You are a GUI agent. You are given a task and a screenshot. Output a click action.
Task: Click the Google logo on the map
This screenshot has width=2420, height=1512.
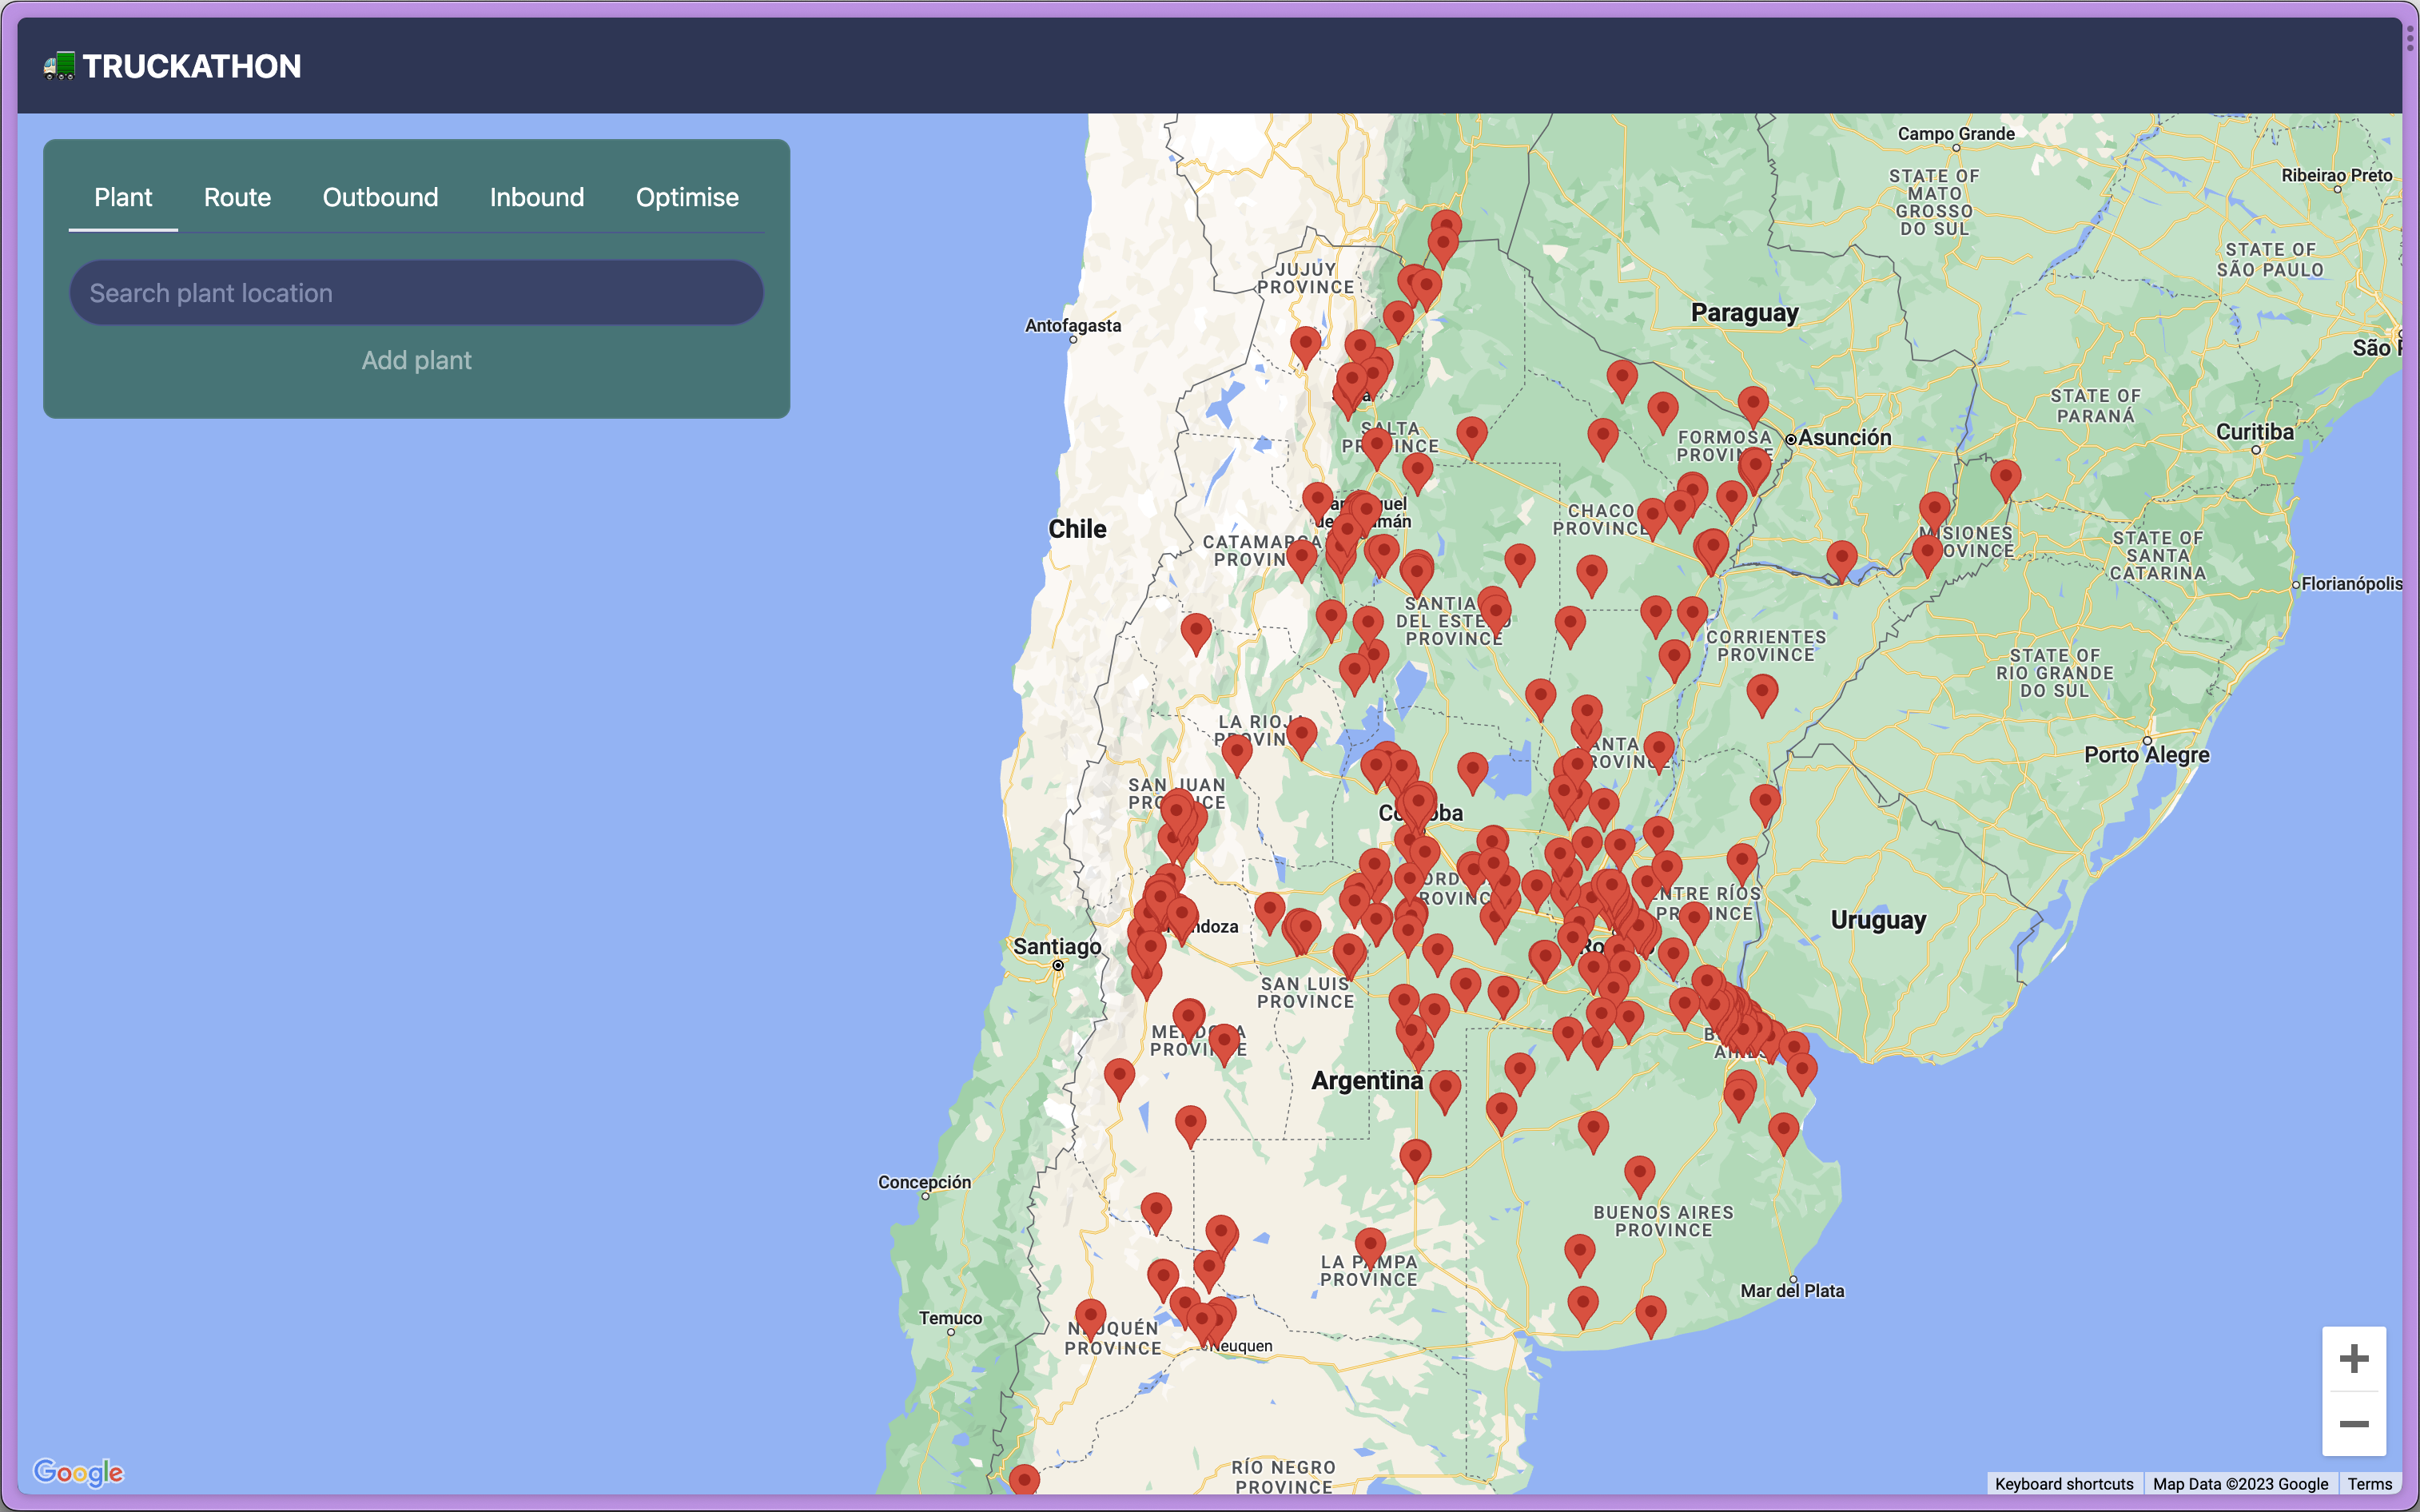point(78,1472)
